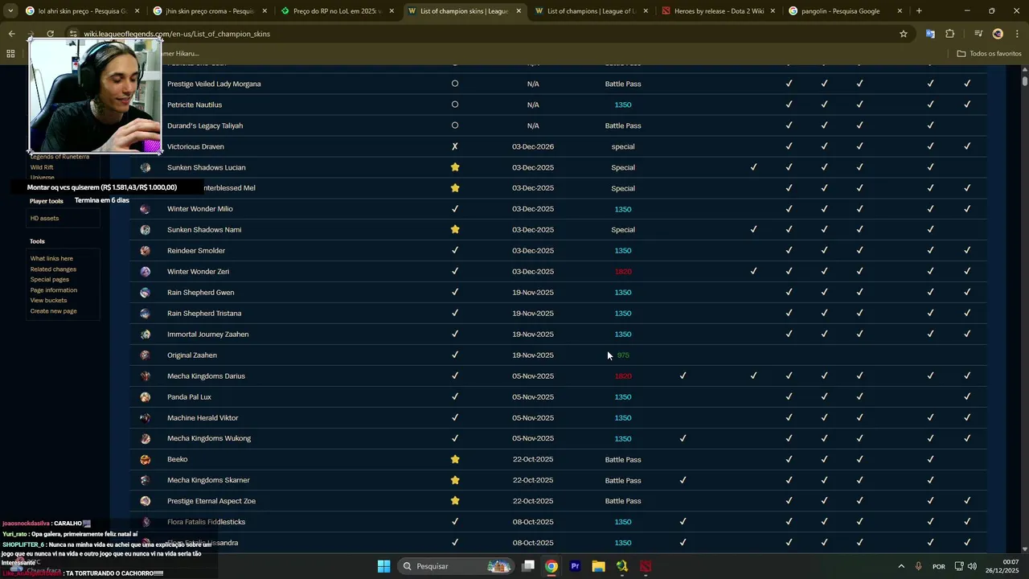1029x579 pixels.
Task: Open Todos os favoritos bookmarks folder
Action: [x=989, y=54]
